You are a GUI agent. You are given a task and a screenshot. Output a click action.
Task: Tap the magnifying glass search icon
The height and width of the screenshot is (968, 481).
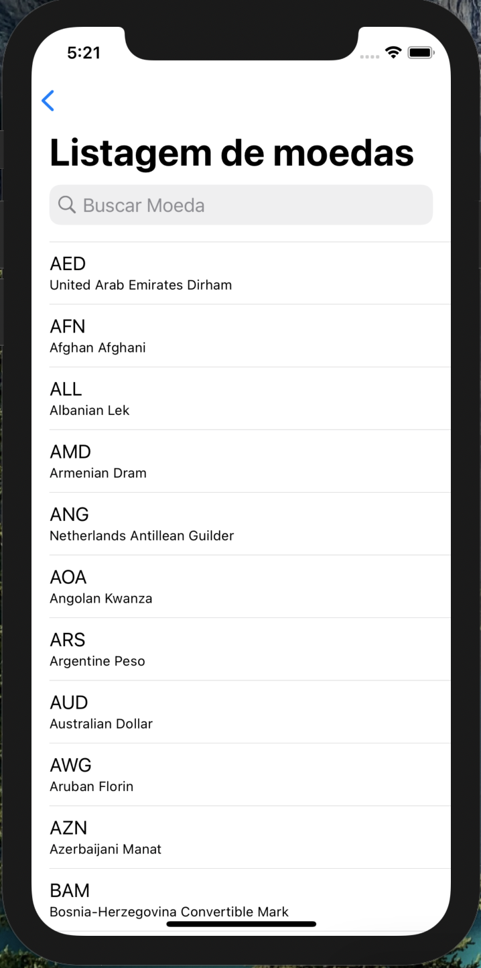click(66, 204)
